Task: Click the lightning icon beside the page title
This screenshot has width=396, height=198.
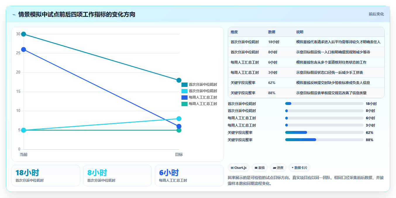Action: coord(14,15)
